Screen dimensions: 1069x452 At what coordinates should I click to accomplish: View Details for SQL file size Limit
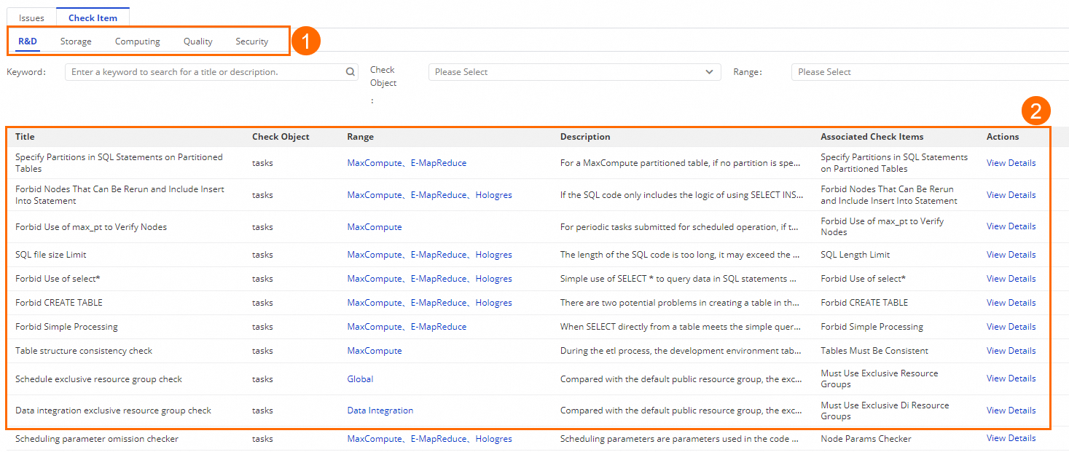1011,255
